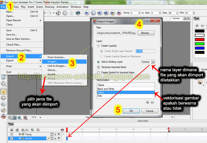Open the timeline view menu icon
Image resolution: width=207 pixels, height=143 pixels.
pyautogui.click(x=11, y=124)
